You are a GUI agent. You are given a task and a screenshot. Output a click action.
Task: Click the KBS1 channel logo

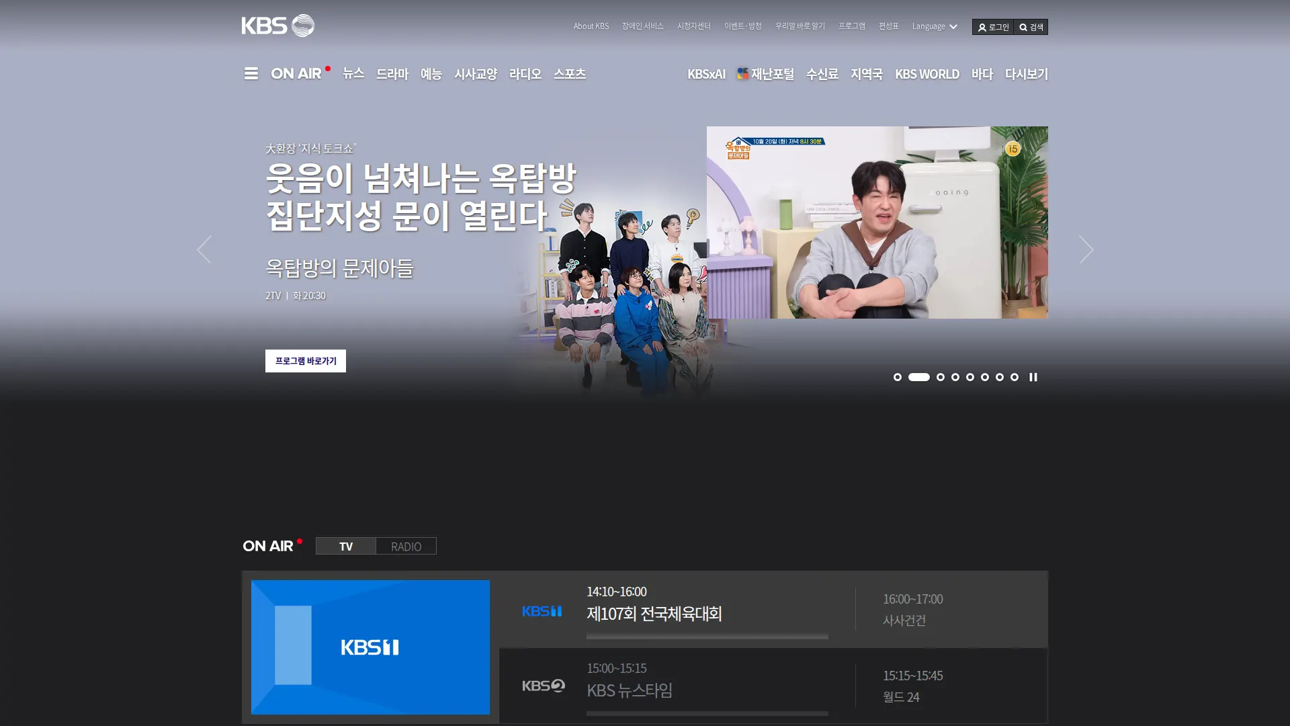542,611
